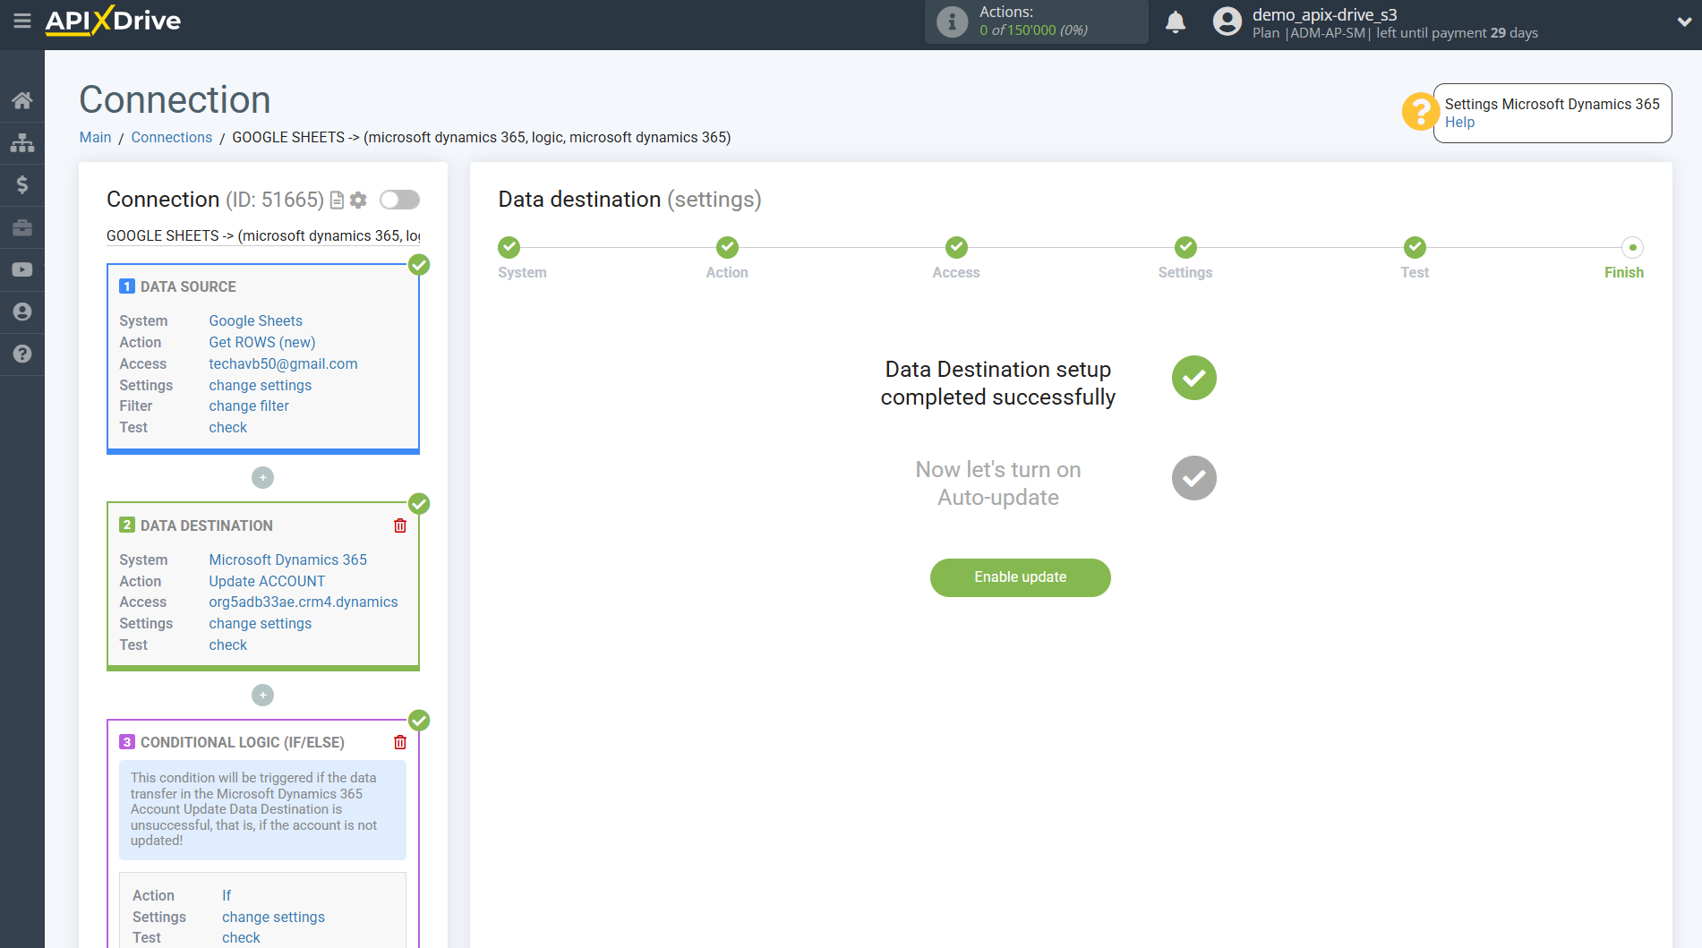This screenshot has height=948, width=1702.
Task: Open Microsoft Dynamics 365 system link
Action: point(288,559)
